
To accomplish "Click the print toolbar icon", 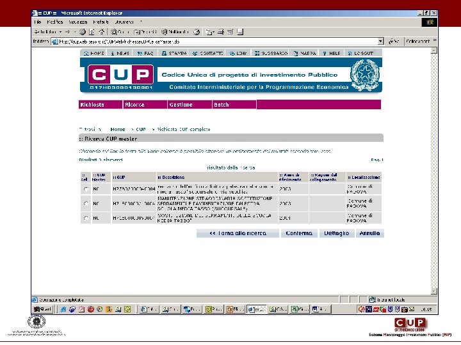I will point(221,32).
